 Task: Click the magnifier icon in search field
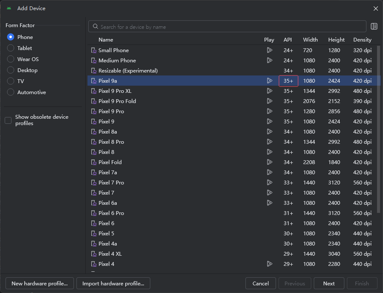coord(95,26)
